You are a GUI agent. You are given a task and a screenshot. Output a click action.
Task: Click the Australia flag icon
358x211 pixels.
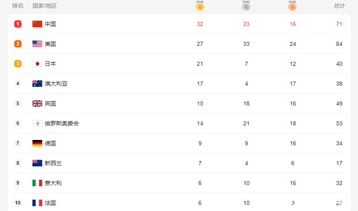click(37, 83)
